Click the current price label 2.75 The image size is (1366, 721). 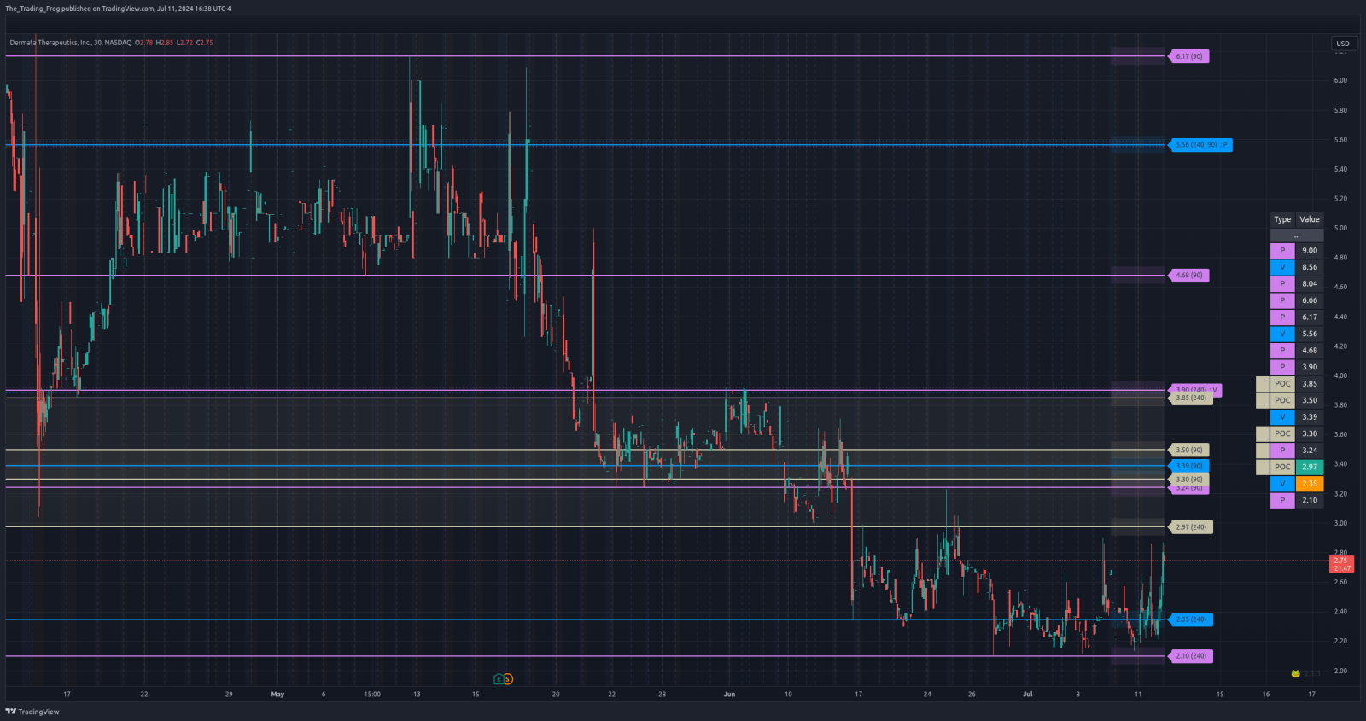pyautogui.click(x=1341, y=564)
